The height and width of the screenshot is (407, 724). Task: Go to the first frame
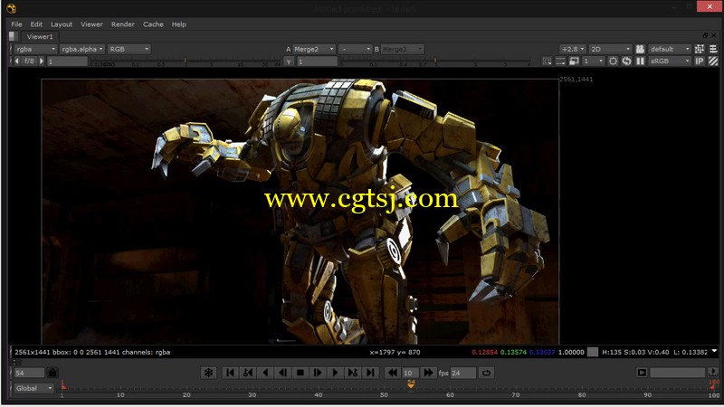click(x=230, y=373)
